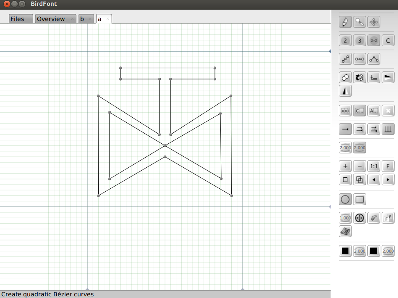This screenshot has width=398, height=298.
Task: Enable double quadratic 2×2 point mode
Action: point(374,40)
